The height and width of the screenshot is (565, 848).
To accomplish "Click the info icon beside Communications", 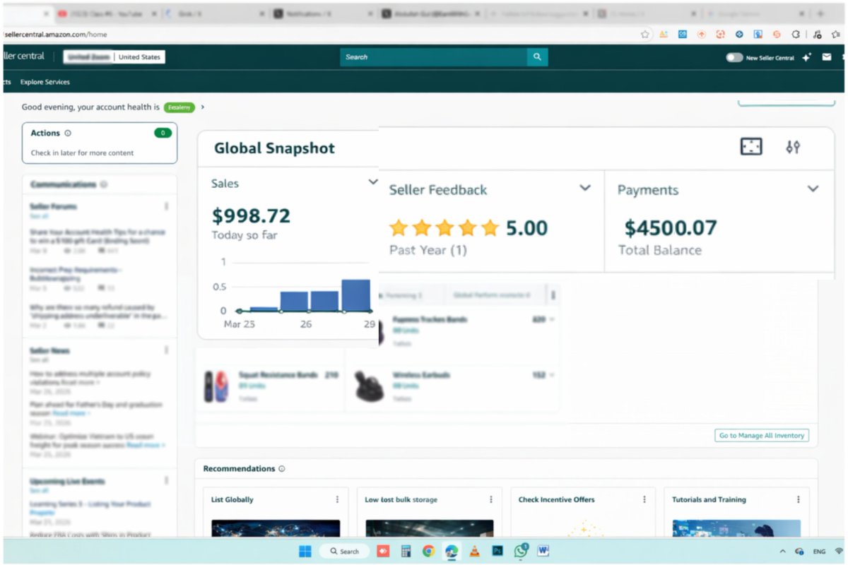I will tap(104, 184).
